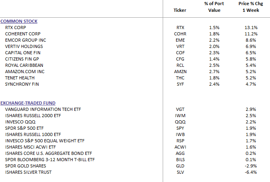
Task: Select the QQQ ticker cell
Action: click(x=181, y=122)
